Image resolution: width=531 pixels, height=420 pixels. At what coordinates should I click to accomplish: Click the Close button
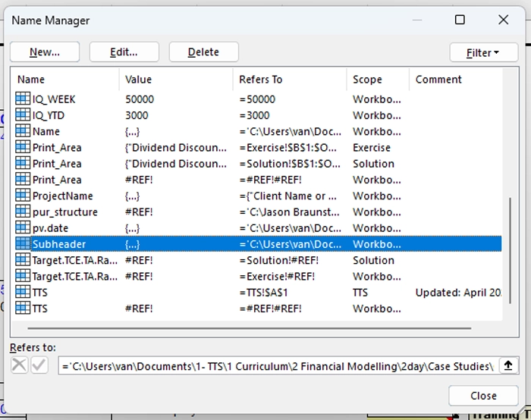(x=483, y=396)
